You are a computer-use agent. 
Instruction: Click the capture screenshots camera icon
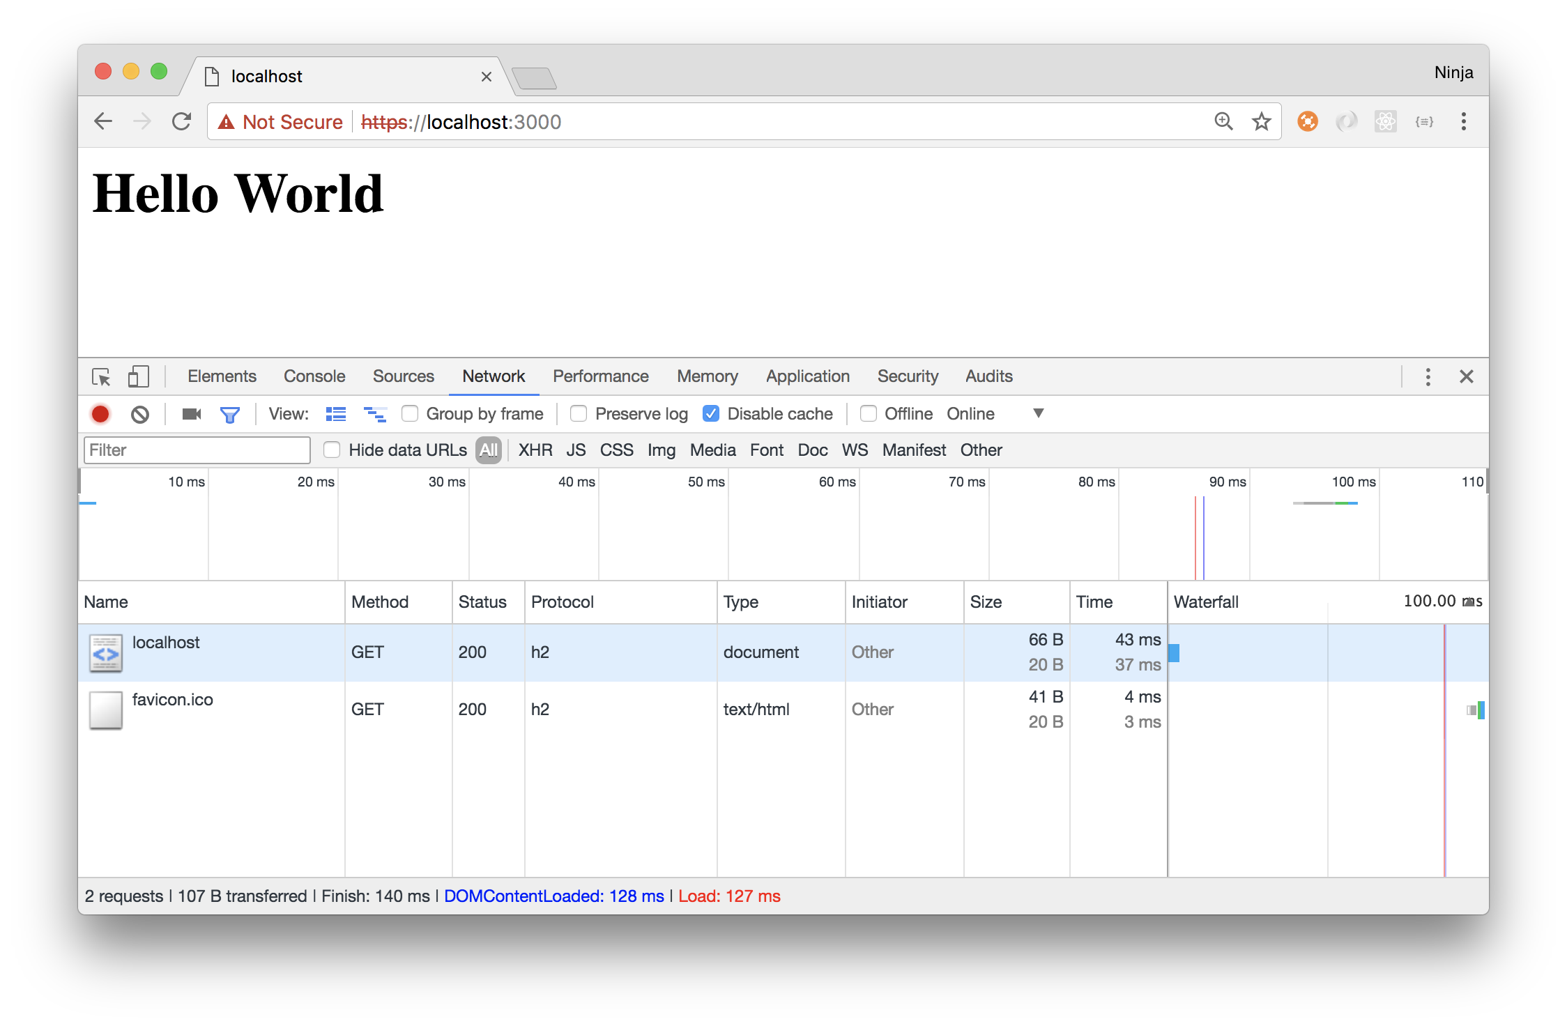click(191, 414)
